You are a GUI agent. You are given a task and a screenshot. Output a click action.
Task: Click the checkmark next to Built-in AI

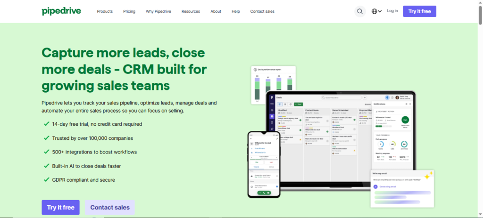point(46,166)
